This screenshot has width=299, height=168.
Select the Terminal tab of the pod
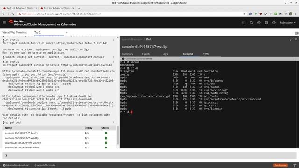pos(188,54)
